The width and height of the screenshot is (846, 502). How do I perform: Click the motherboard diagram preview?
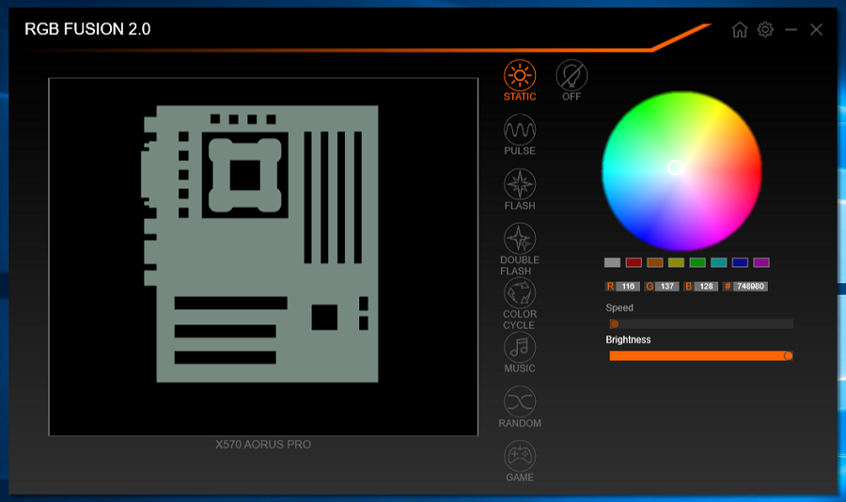(263, 257)
